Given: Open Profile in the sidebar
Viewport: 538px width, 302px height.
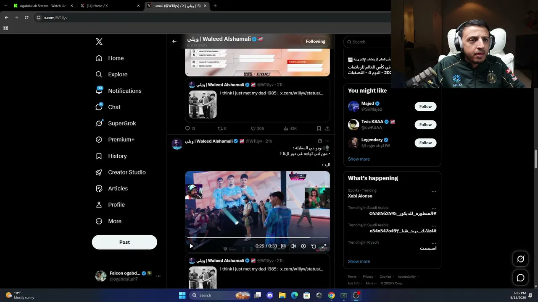Looking at the screenshot, I should 110,205.
